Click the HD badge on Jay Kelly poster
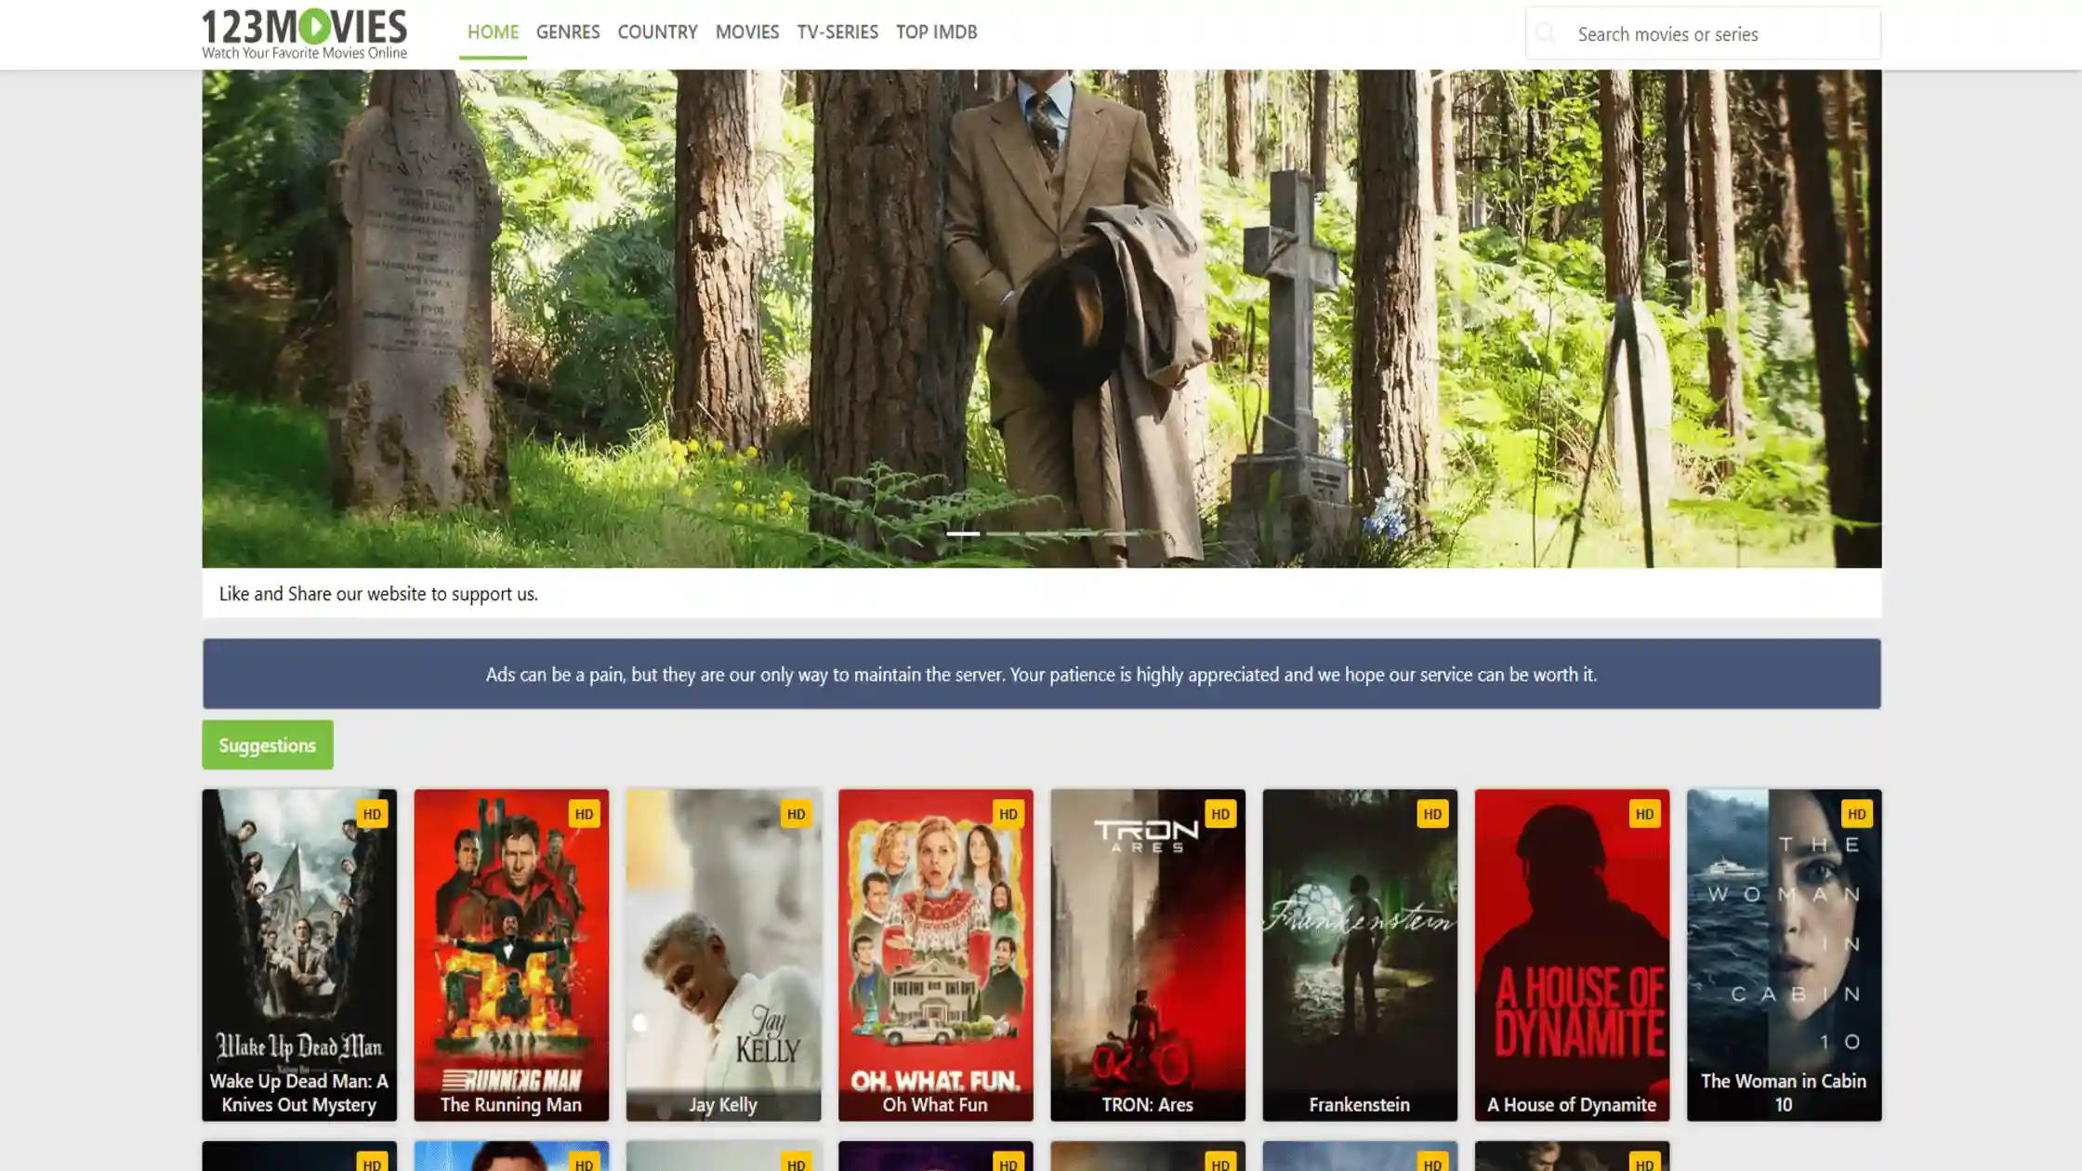 click(796, 813)
